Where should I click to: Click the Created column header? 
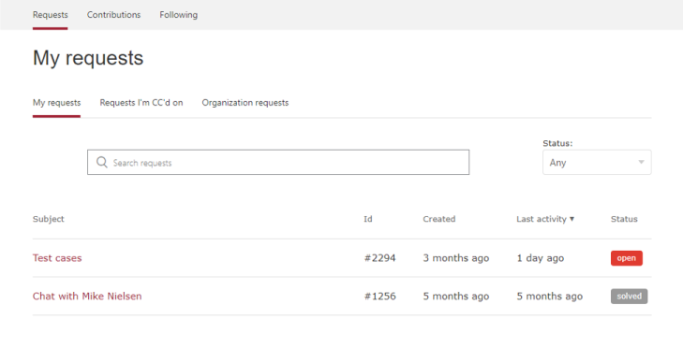(439, 219)
